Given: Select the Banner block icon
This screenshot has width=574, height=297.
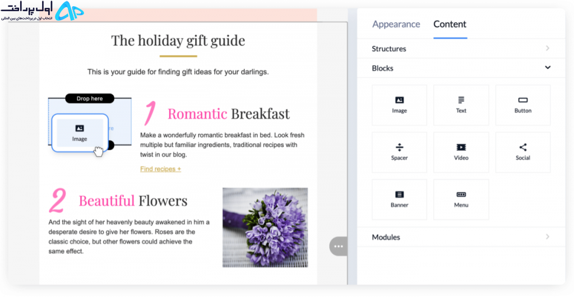Looking at the screenshot, I should [399, 194].
